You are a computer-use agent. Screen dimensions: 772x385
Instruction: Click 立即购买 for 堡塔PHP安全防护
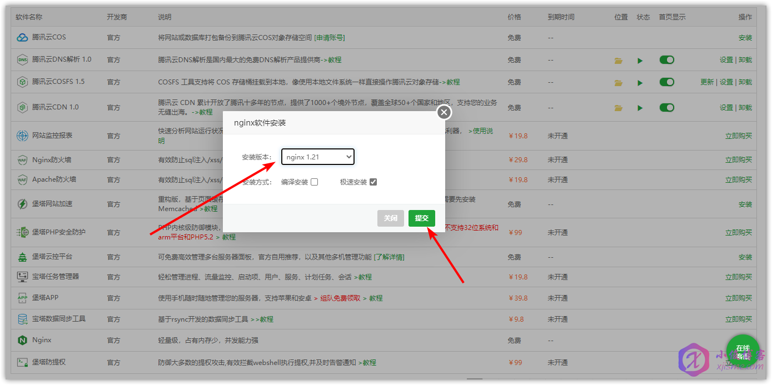739,233
